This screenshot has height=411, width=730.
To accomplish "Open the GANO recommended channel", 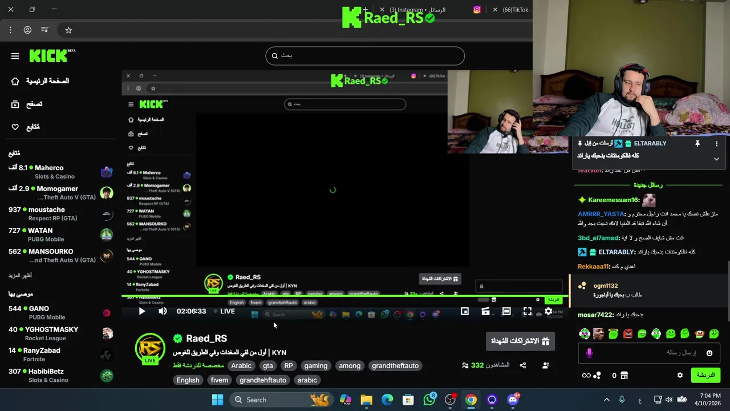I will (x=60, y=312).
